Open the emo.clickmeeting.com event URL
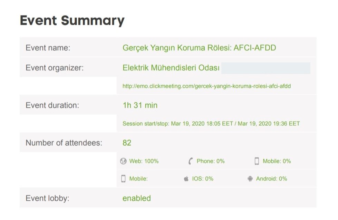This screenshot has height=220, width=338. (206, 86)
